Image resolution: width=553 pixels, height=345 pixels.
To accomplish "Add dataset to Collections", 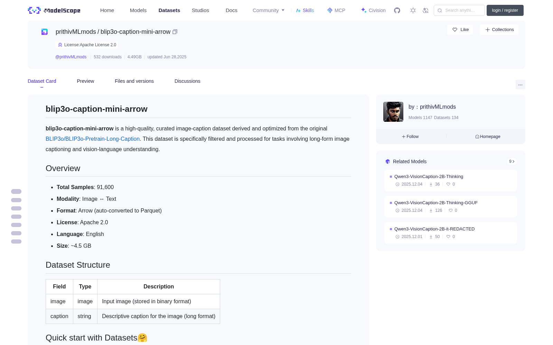I will tap(499, 30).
